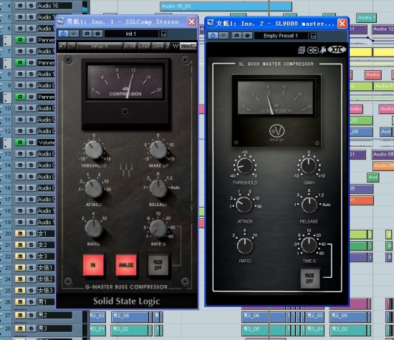This screenshot has height=340, width=394.
Task: Enable Read automation on SSLComp plugin
Action: pos(87,34)
